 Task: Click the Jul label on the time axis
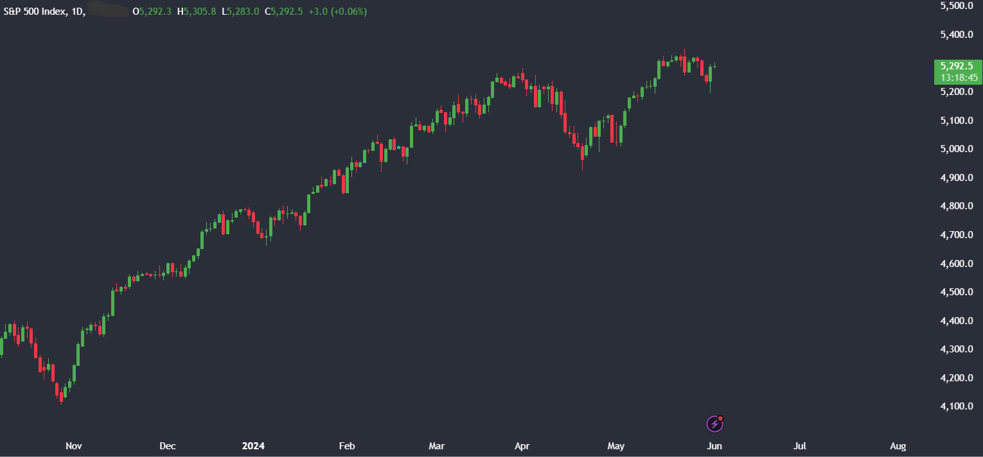800,446
